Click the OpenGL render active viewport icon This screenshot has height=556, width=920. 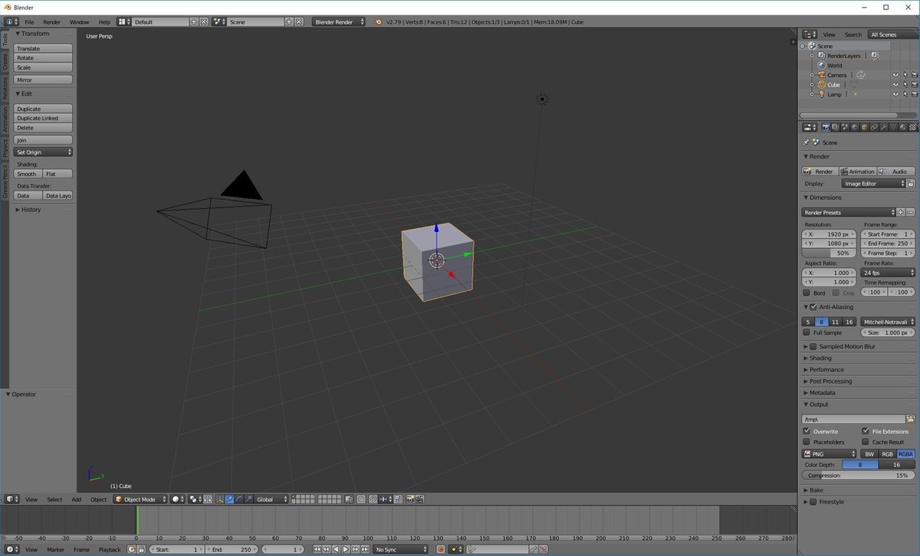(409, 499)
